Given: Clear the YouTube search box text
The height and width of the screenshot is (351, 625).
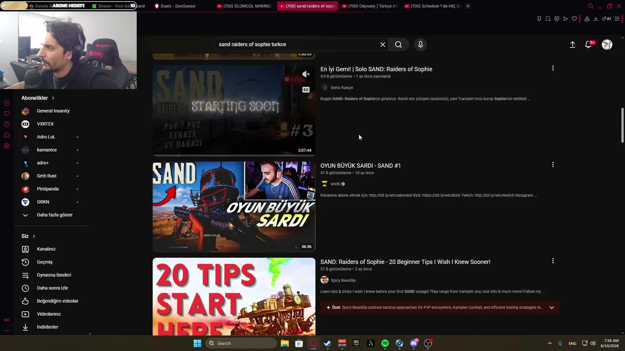Looking at the screenshot, I should click(x=383, y=44).
